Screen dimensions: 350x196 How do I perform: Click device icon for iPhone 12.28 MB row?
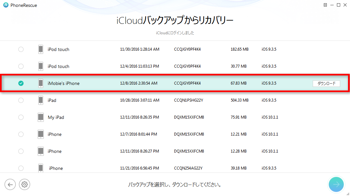point(41,151)
